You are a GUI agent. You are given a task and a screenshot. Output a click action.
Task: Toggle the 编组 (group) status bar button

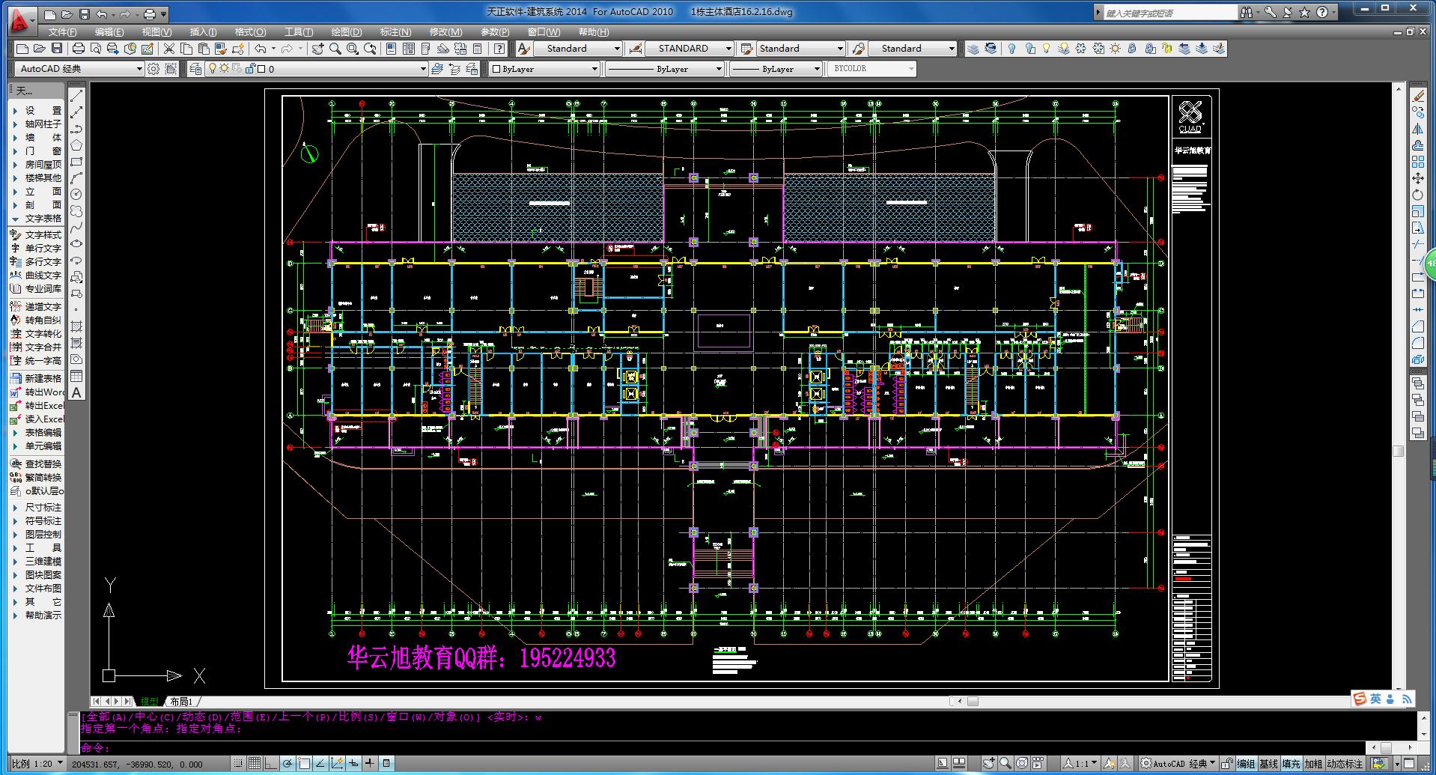coord(1246,764)
